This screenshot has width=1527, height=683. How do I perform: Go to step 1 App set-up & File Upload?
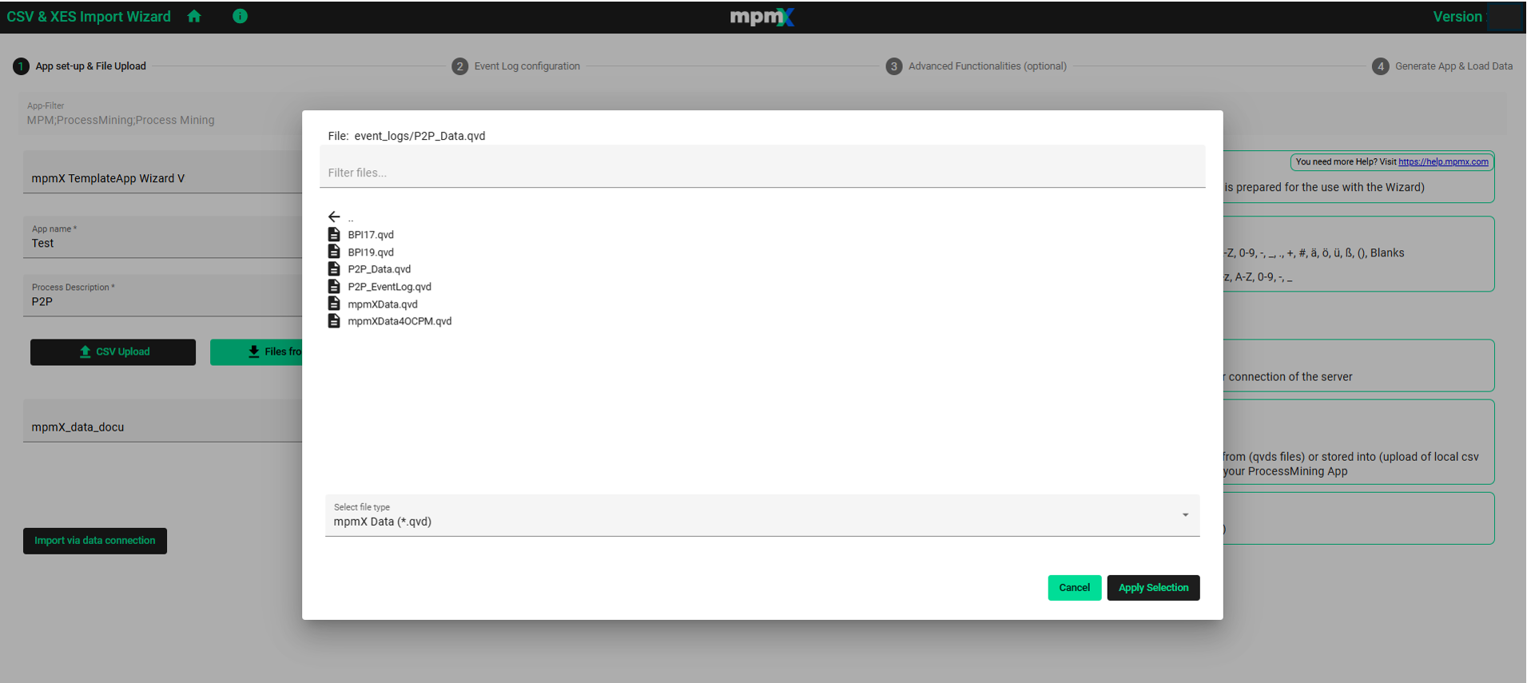pos(80,66)
